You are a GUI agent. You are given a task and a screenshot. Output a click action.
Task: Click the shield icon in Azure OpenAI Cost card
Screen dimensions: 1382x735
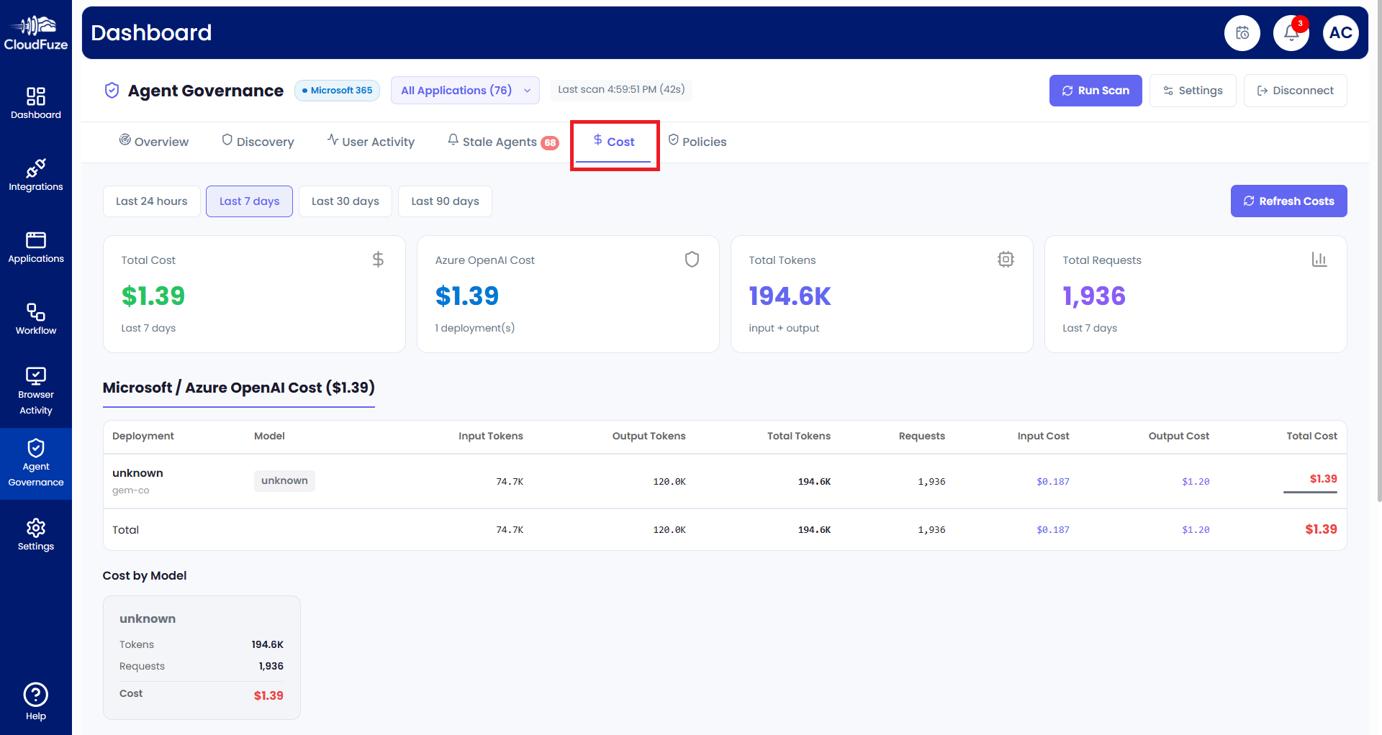pos(692,260)
